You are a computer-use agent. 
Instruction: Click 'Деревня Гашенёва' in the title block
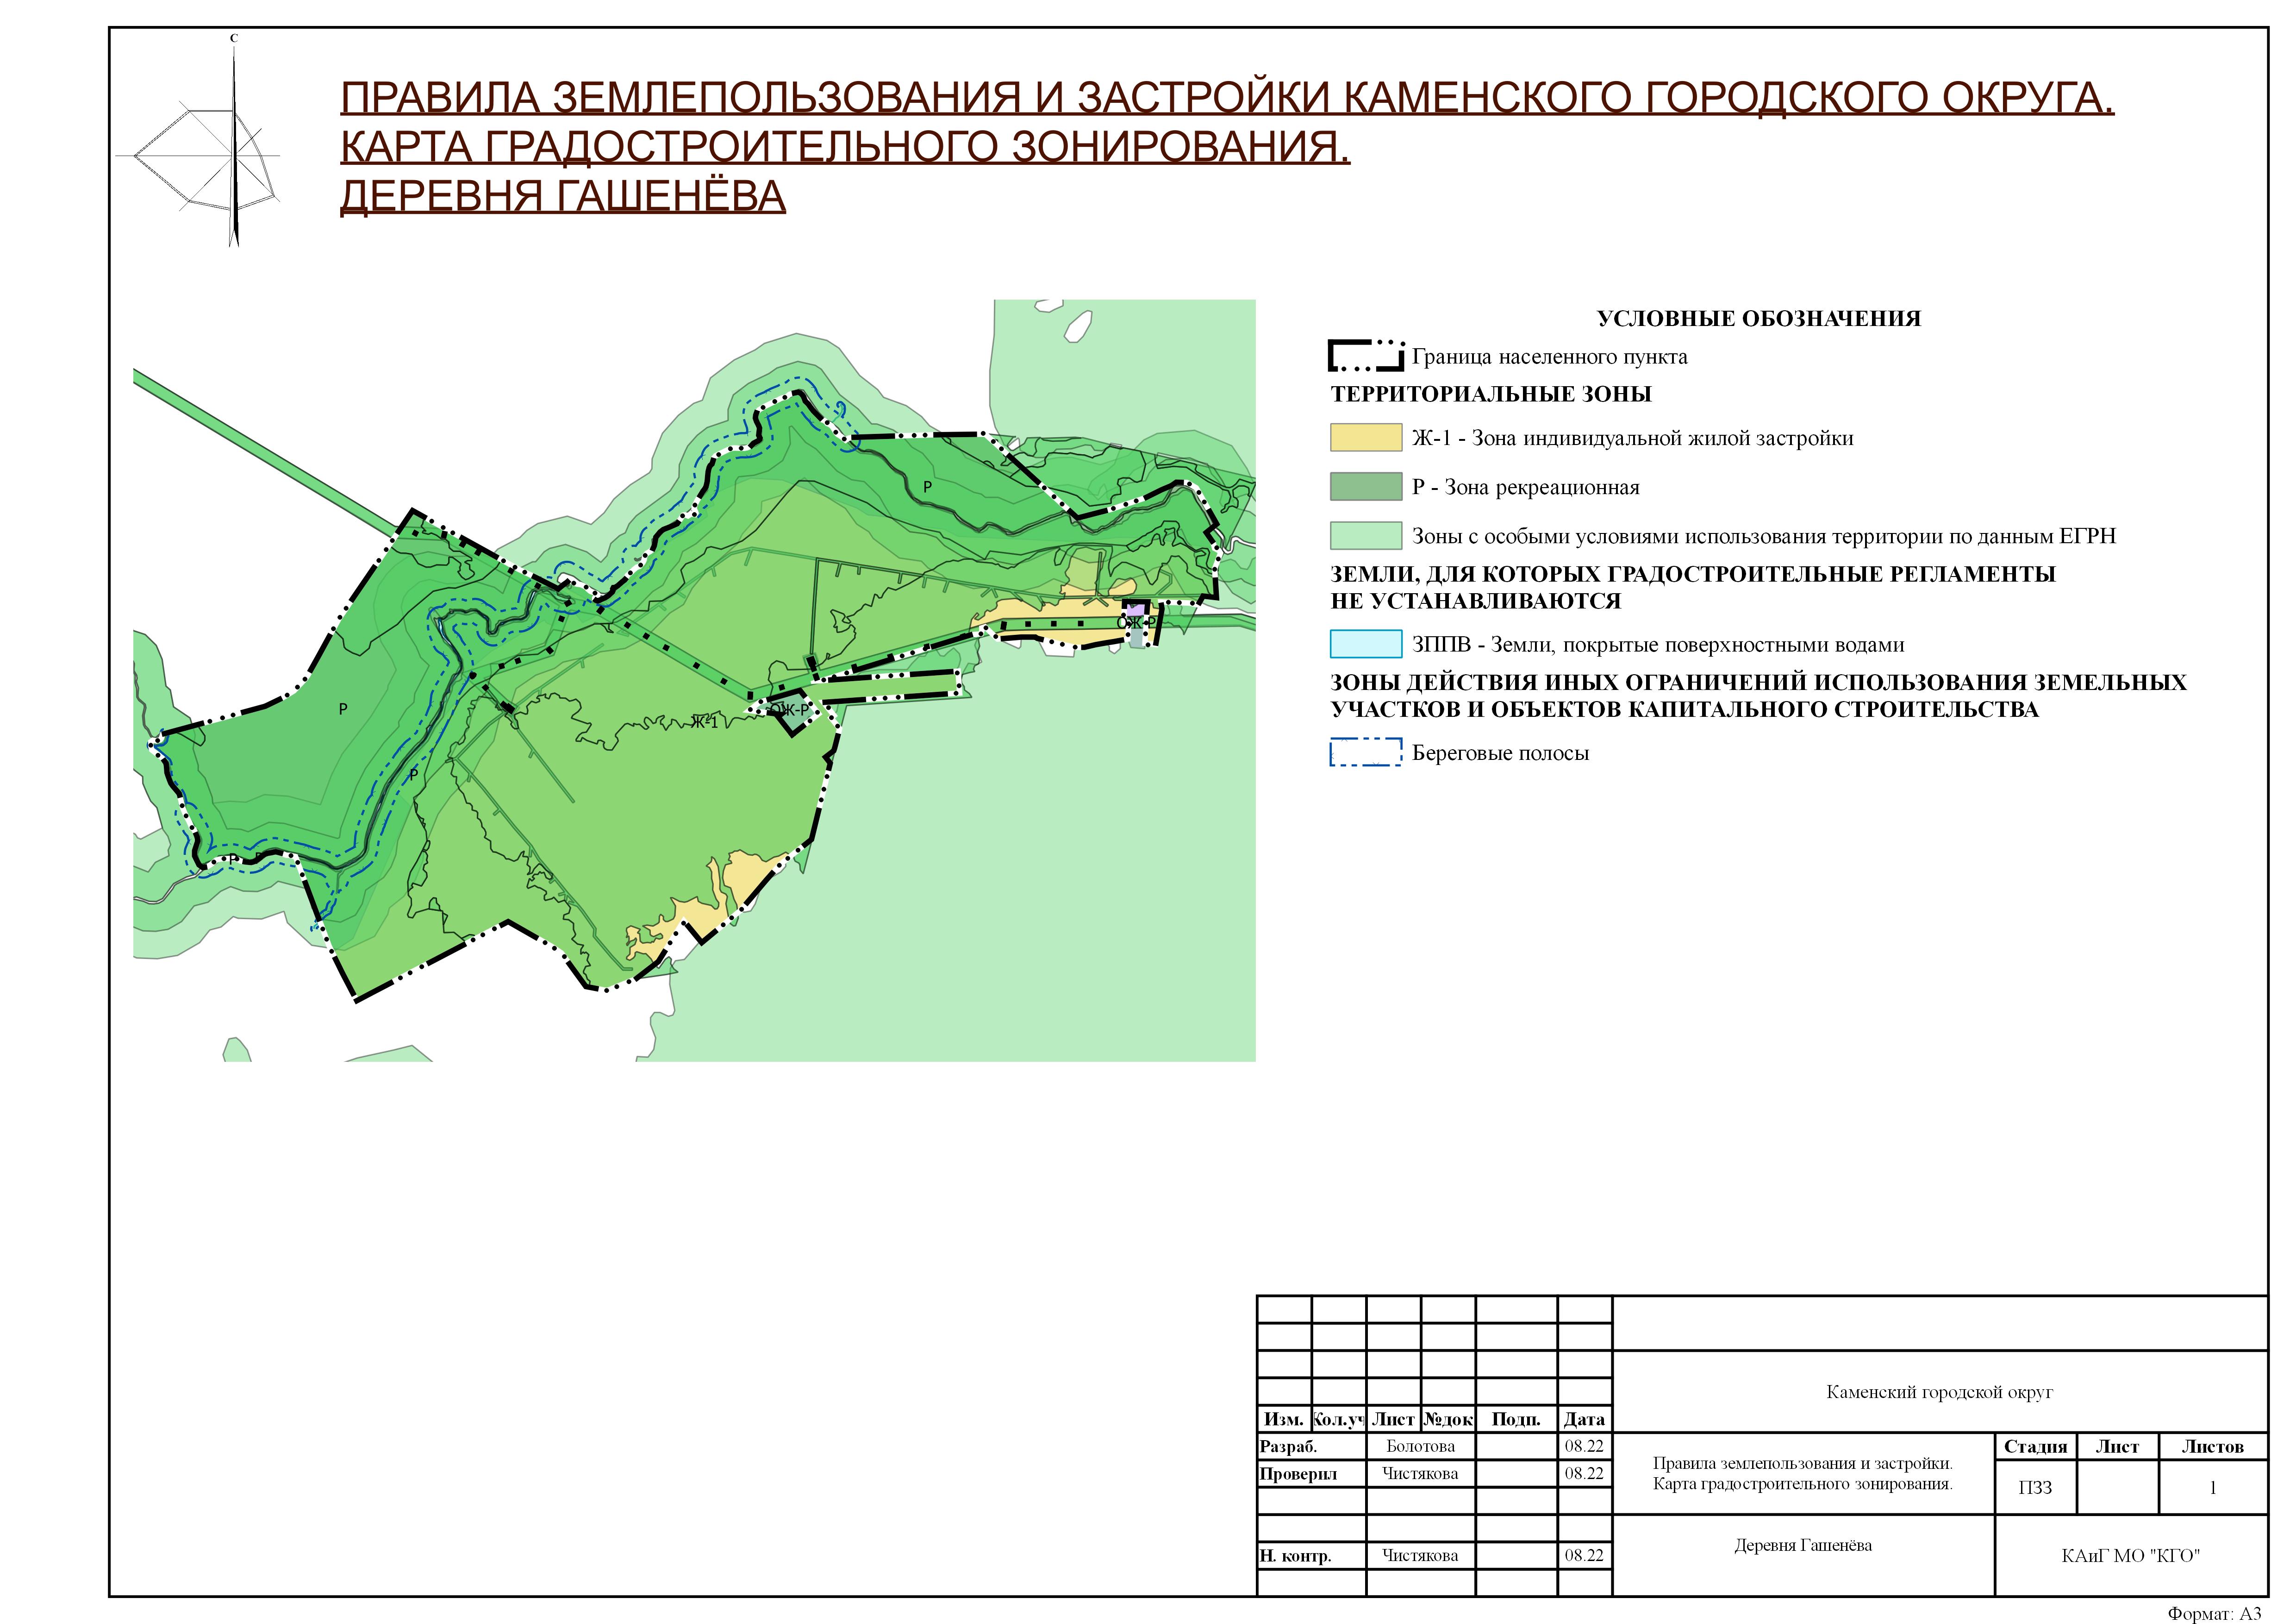pyautogui.click(x=1802, y=1546)
